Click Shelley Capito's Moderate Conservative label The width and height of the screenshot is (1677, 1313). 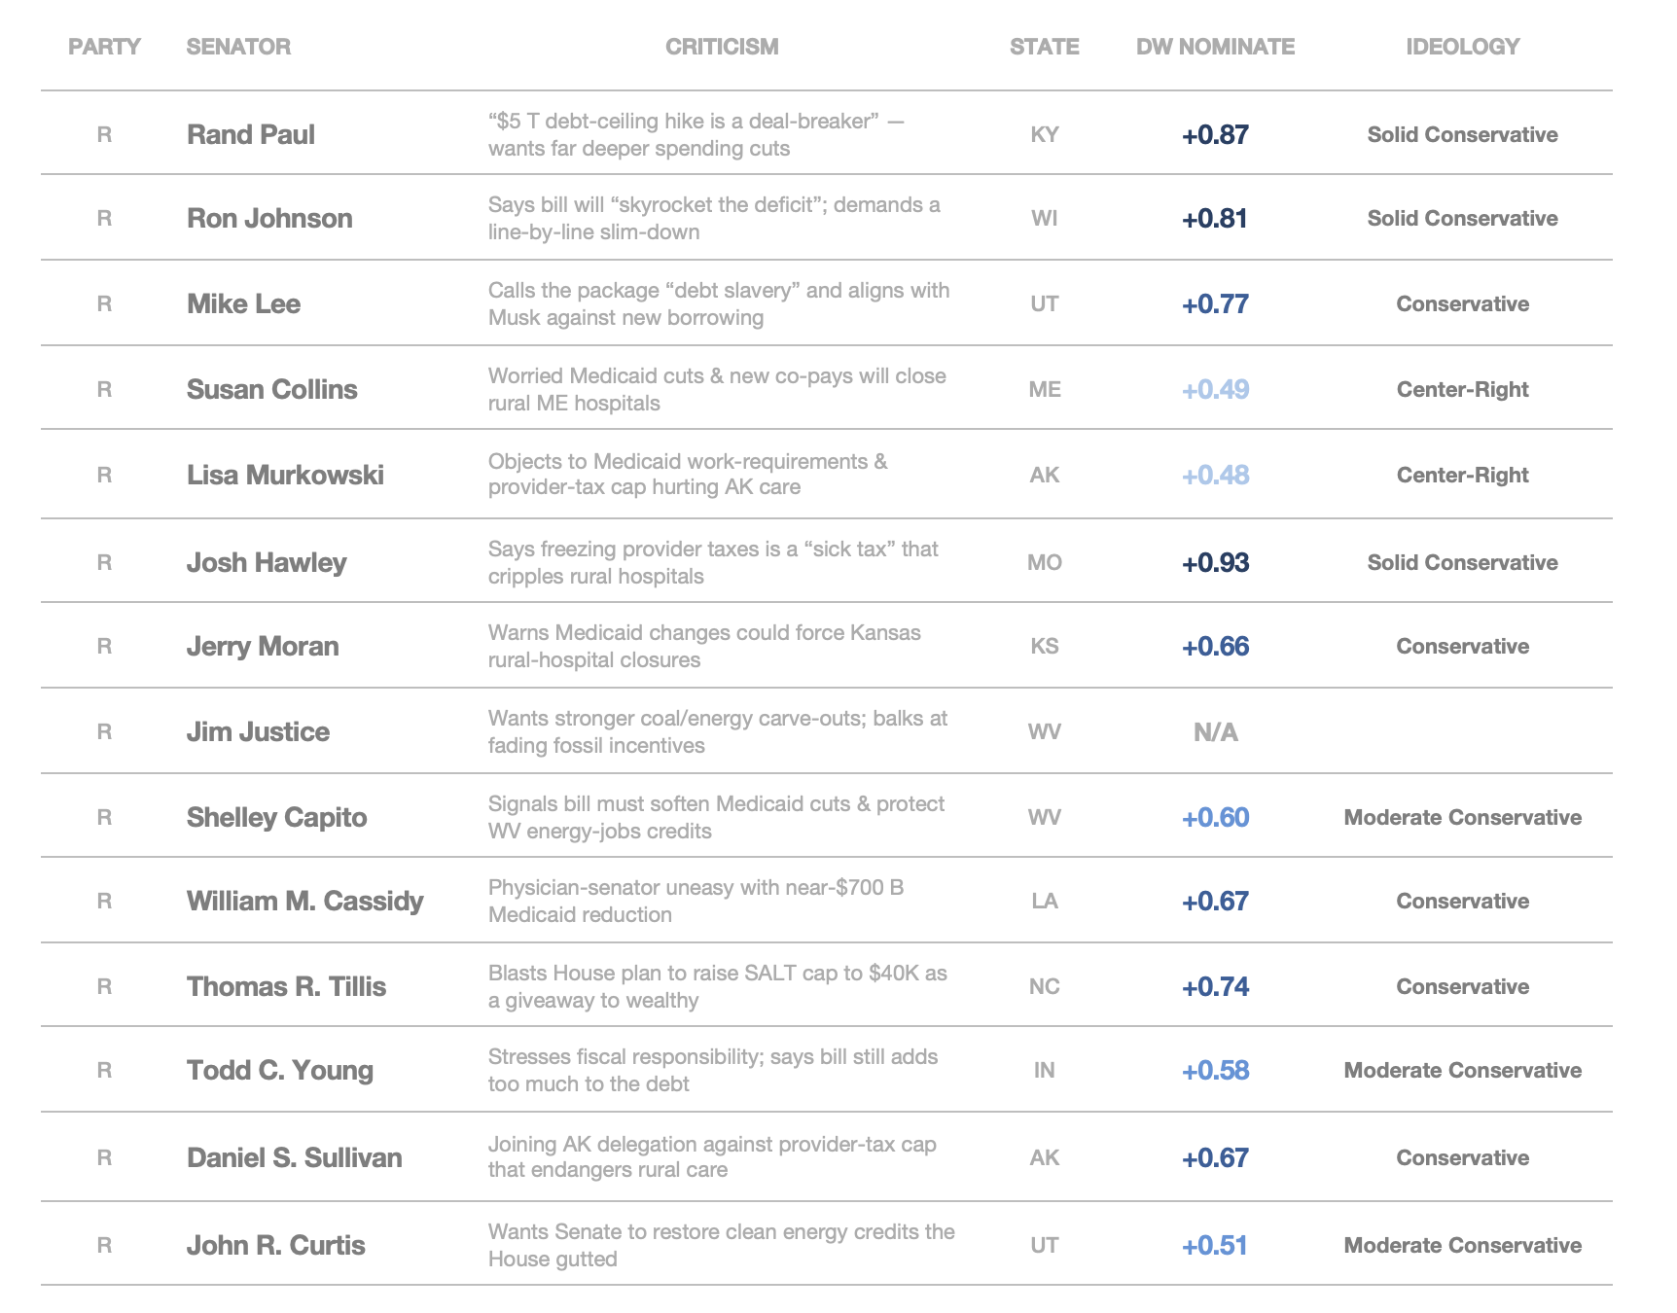[x=1462, y=817]
